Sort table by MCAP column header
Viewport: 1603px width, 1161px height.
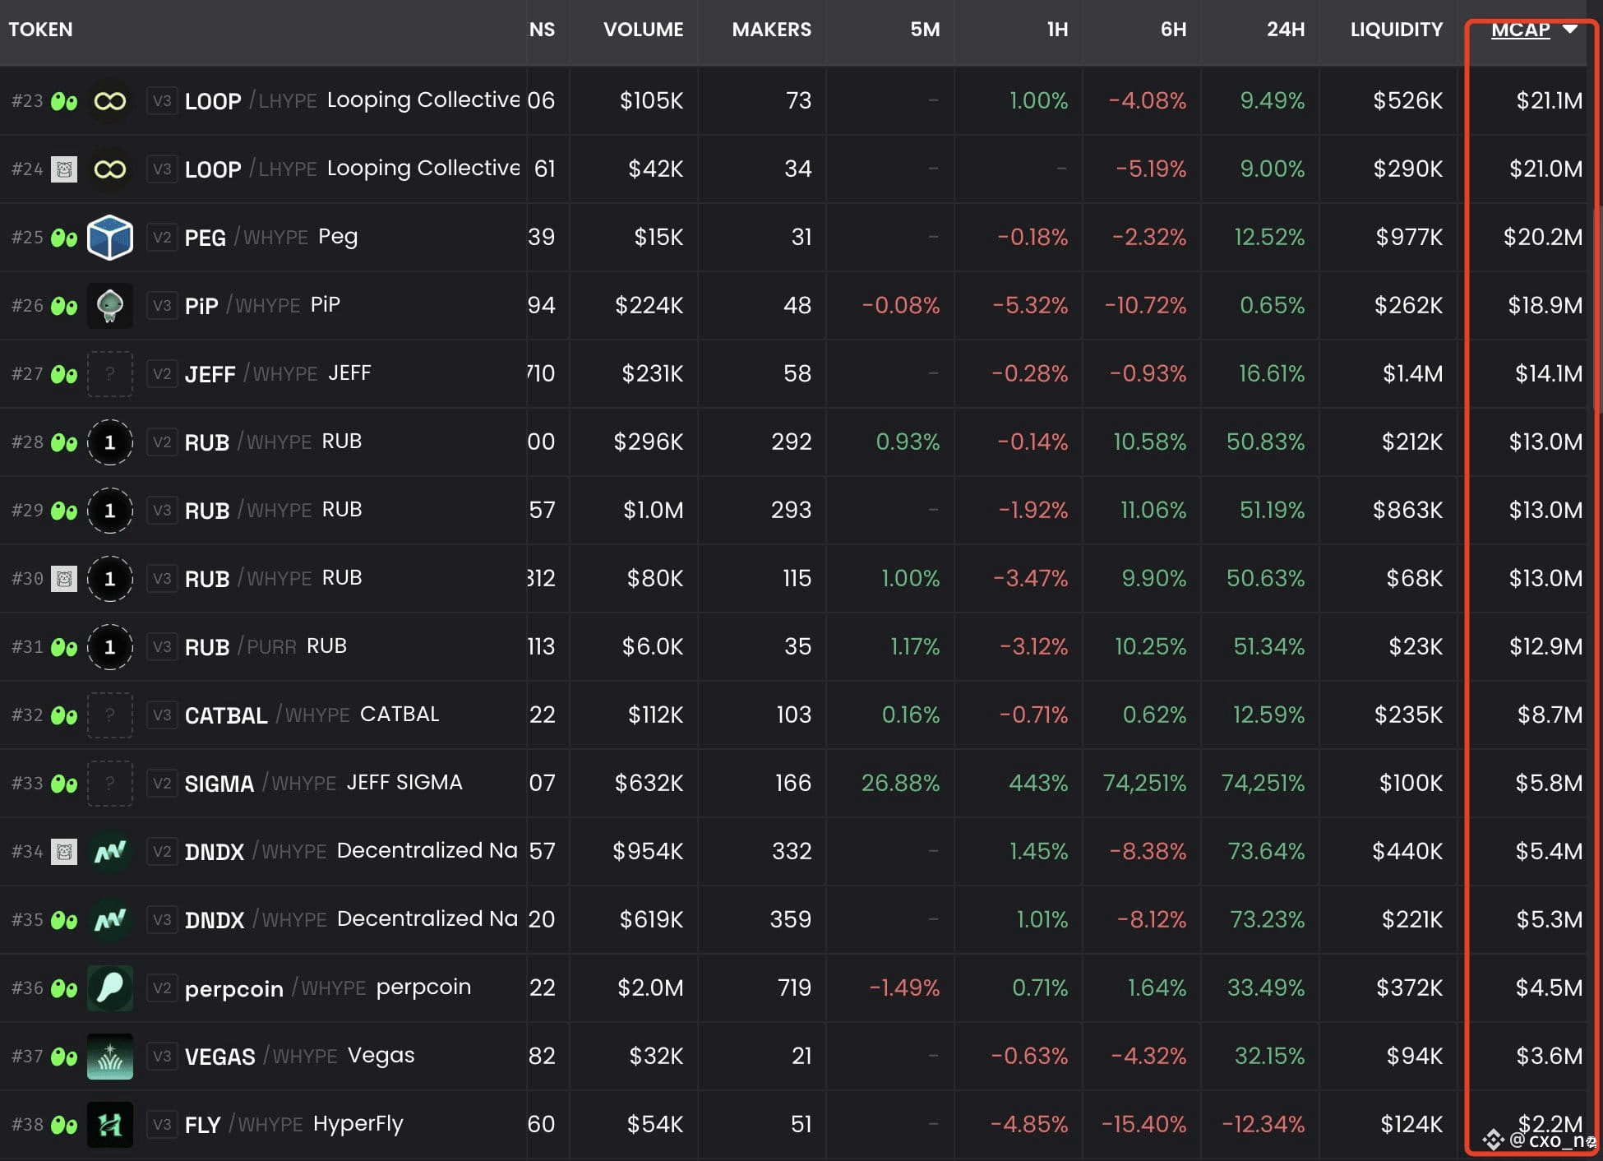pyautogui.click(x=1521, y=30)
